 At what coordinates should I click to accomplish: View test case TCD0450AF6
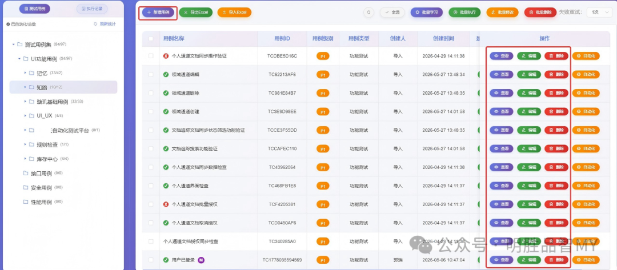point(502,223)
